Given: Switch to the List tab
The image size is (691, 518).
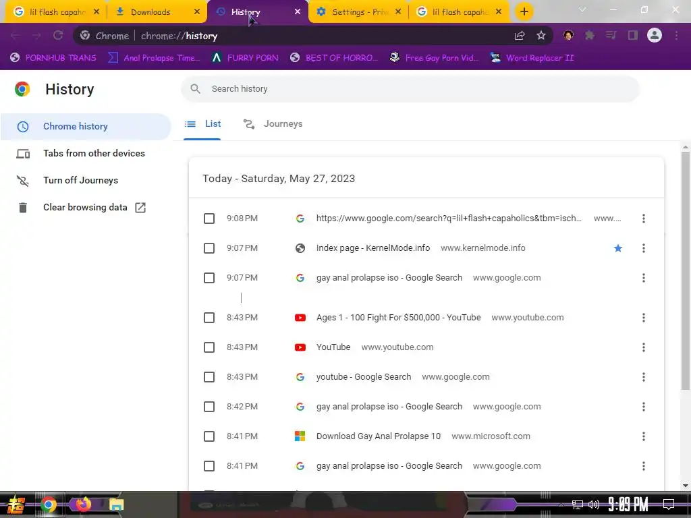Looking at the screenshot, I should 202,124.
